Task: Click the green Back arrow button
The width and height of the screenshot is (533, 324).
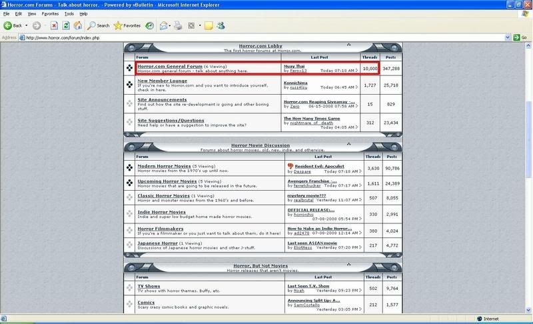Action: tap(7, 25)
